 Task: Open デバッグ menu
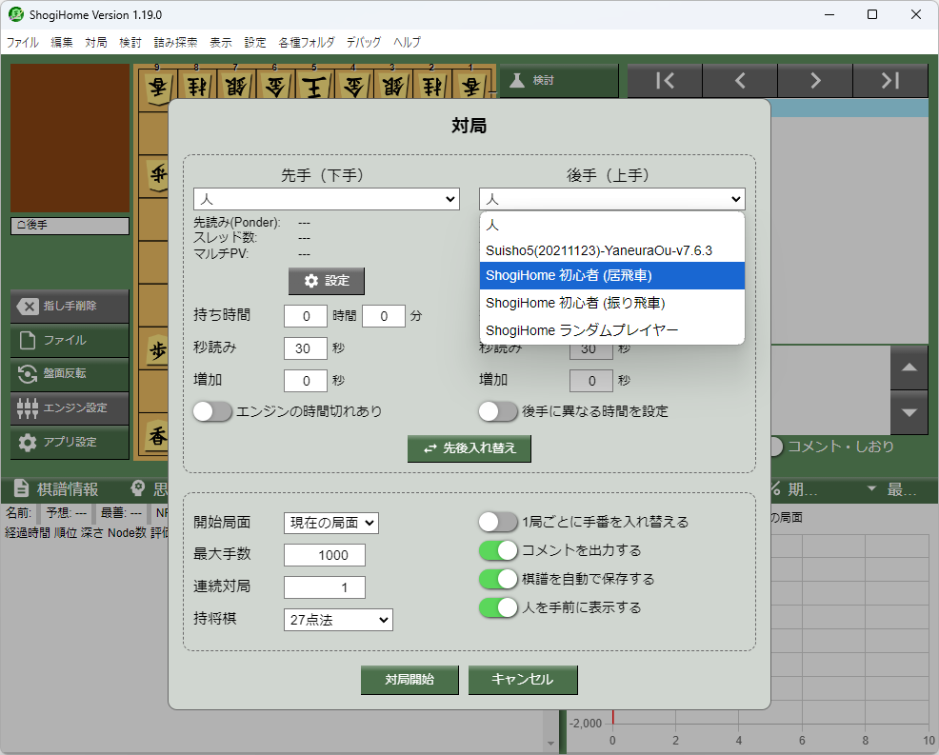point(364,43)
